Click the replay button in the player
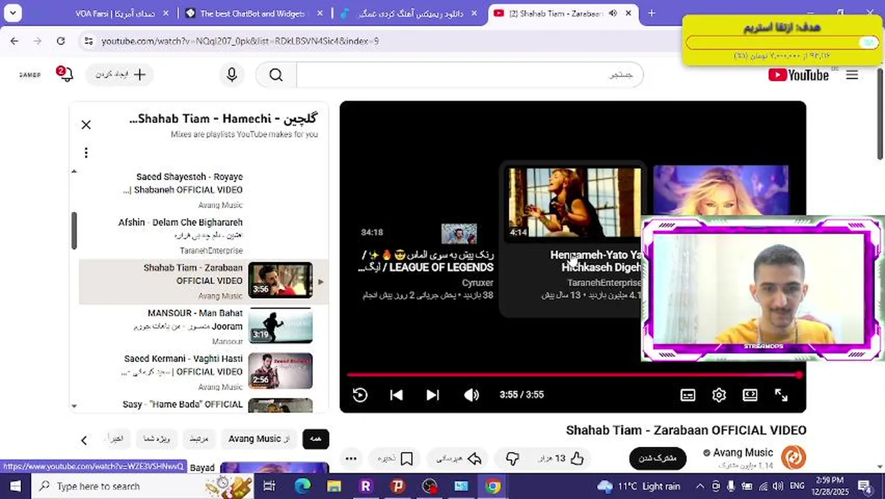885x499 pixels. pyautogui.click(x=360, y=394)
